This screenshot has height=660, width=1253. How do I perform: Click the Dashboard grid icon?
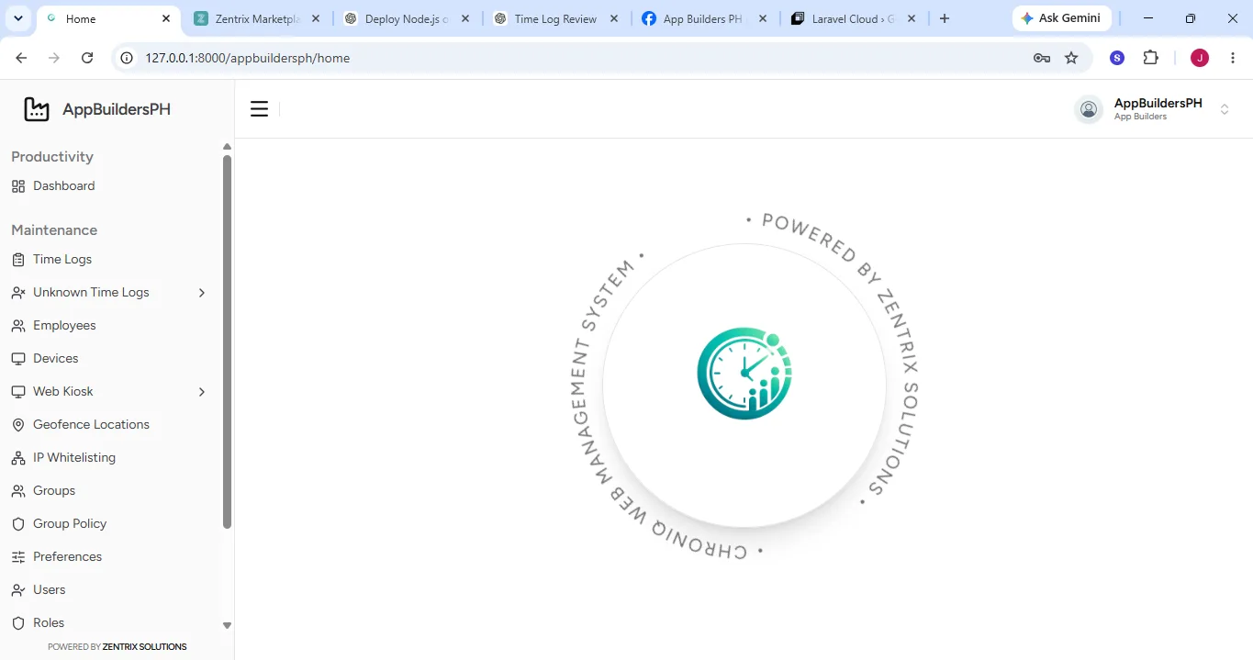click(17, 186)
